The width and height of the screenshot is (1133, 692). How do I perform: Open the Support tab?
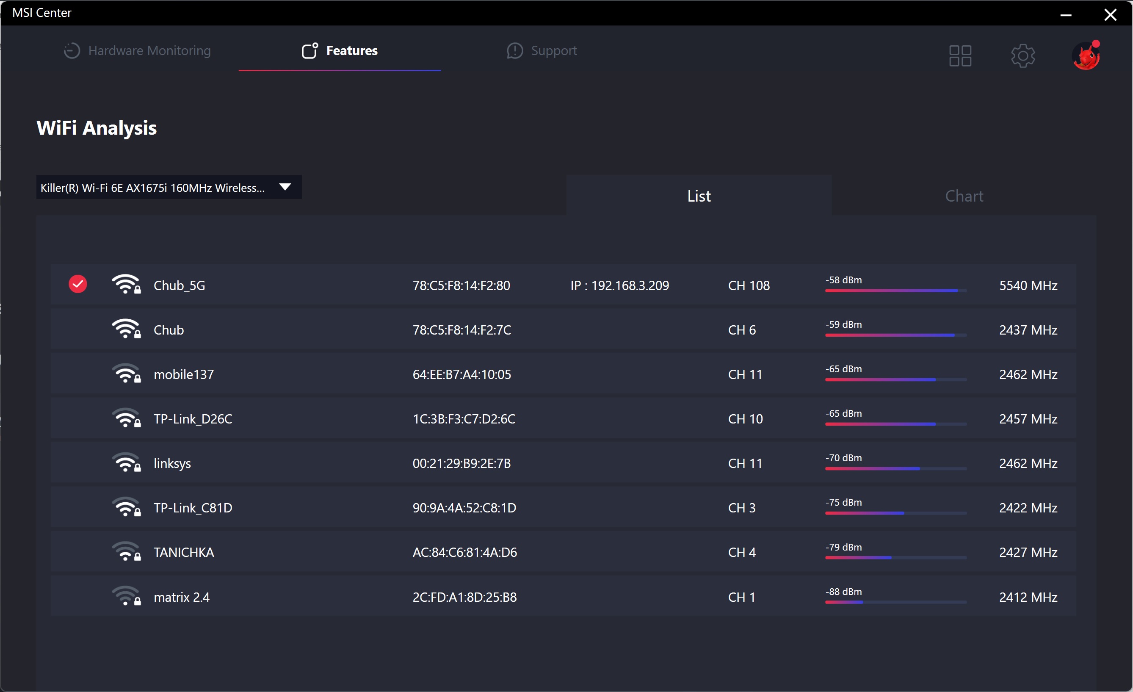tap(542, 50)
